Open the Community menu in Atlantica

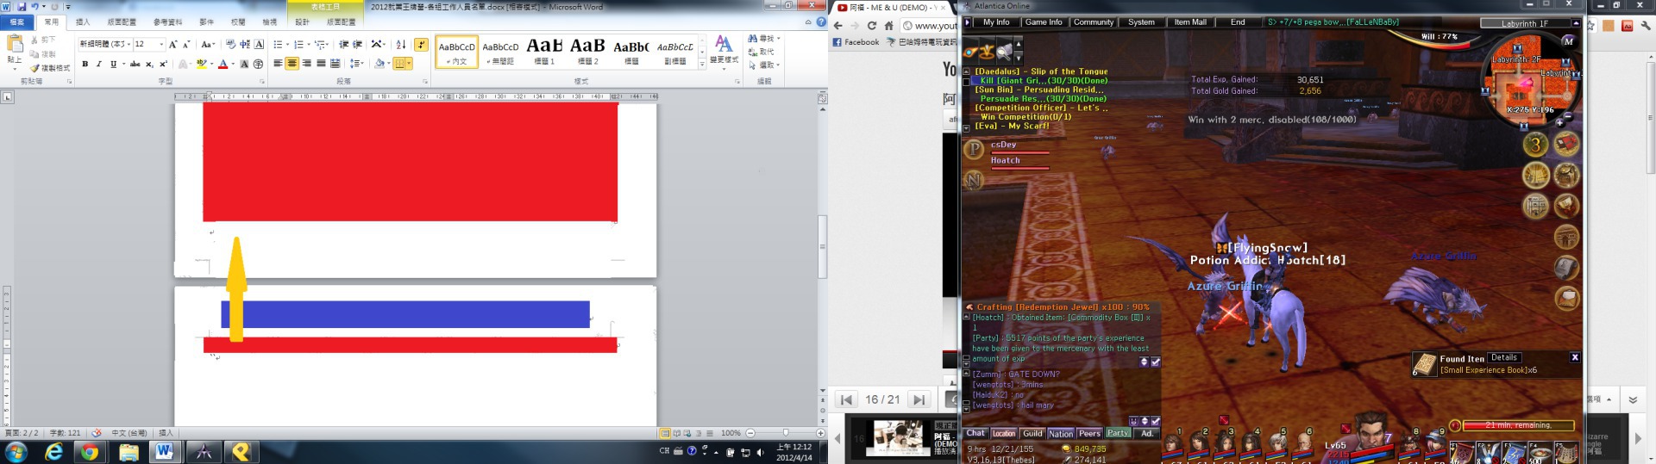1093,22
